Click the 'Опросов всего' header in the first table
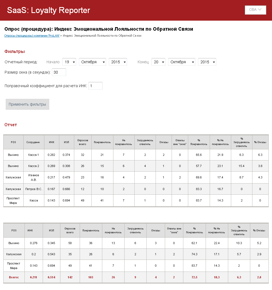This screenshot has height=290, width=272. pyautogui.click(x=83, y=142)
